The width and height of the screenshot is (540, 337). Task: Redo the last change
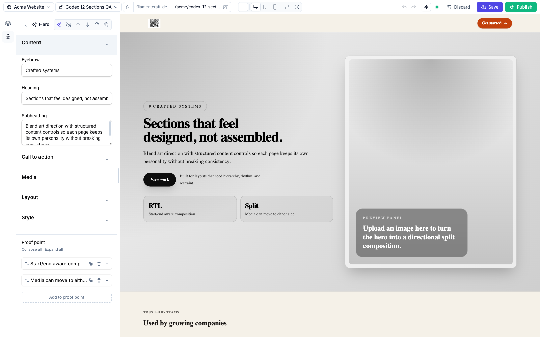(414, 7)
